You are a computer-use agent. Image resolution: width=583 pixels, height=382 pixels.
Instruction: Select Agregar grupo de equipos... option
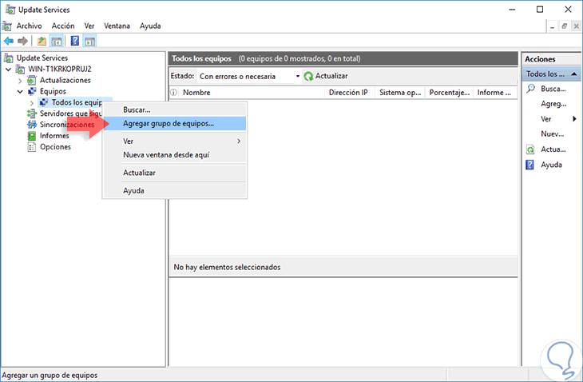coord(174,124)
